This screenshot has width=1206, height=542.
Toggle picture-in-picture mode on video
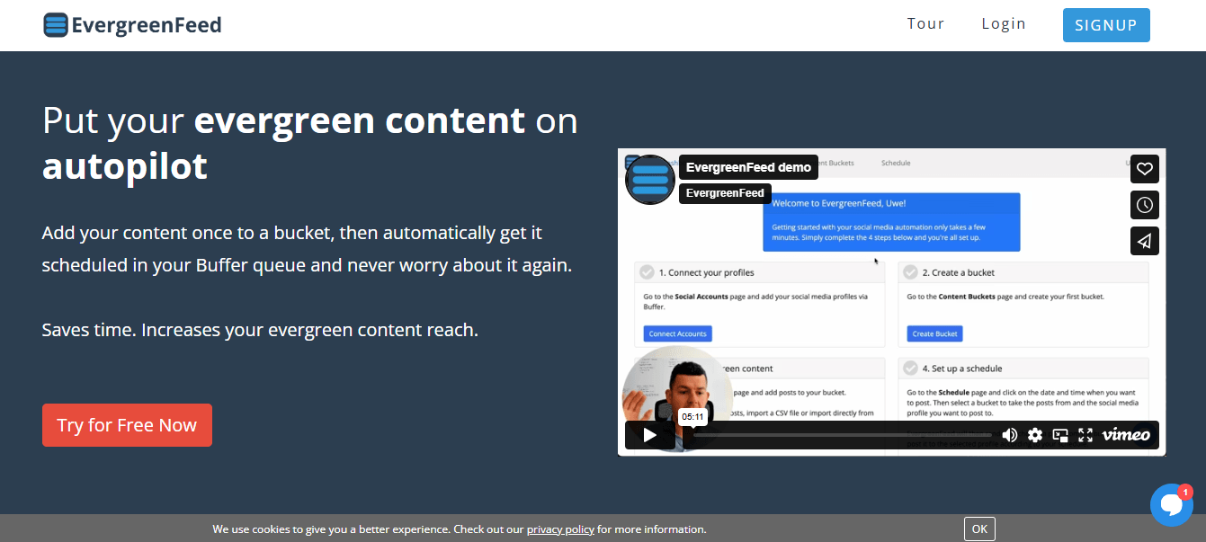[x=1060, y=435]
